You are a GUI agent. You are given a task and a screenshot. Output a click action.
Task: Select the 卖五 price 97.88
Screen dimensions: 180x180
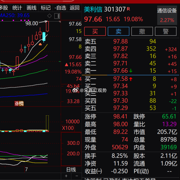click(x=120, y=41)
